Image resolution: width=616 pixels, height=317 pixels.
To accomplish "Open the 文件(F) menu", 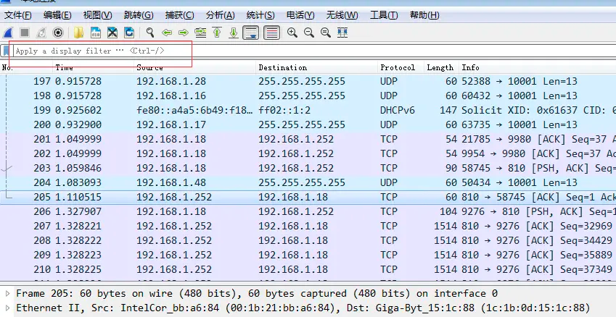I will click(18, 15).
